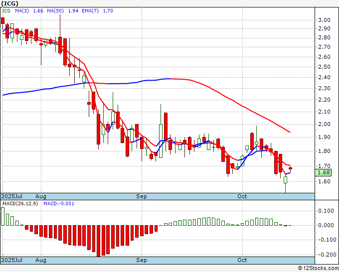Click the MACD:-0.001 value readout
The height and width of the screenshot is (272, 339).
pyautogui.click(x=59, y=204)
